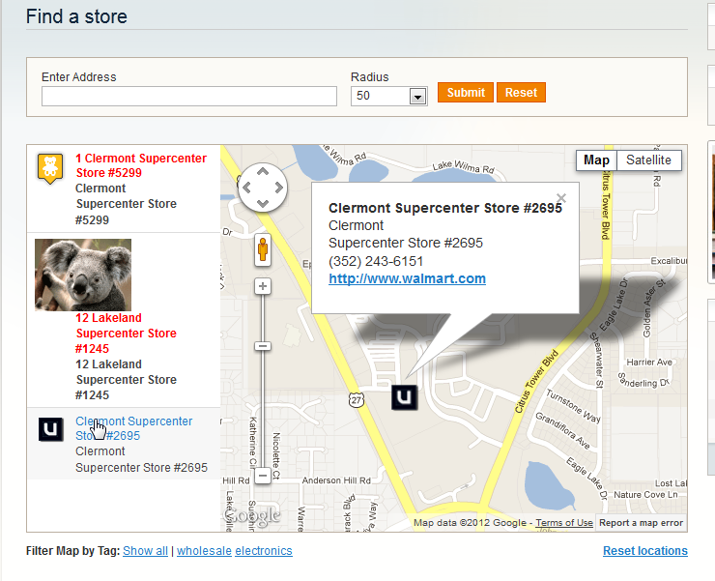The width and height of the screenshot is (715, 581).
Task: Zoom in with the plus button
Action: point(263,286)
